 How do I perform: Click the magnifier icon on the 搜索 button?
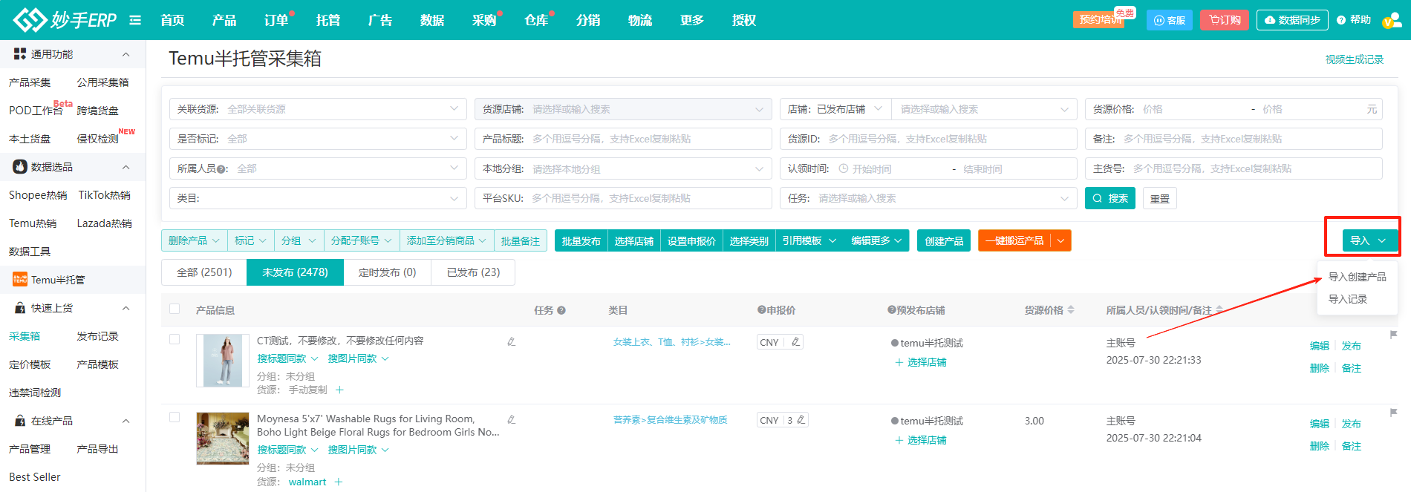(1097, 198)
